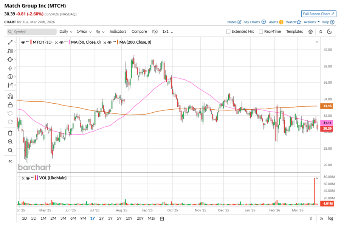Open the Daily frequency dropdown
The width and height of the screenshot is (341, 225).
(x=66, y=32)
